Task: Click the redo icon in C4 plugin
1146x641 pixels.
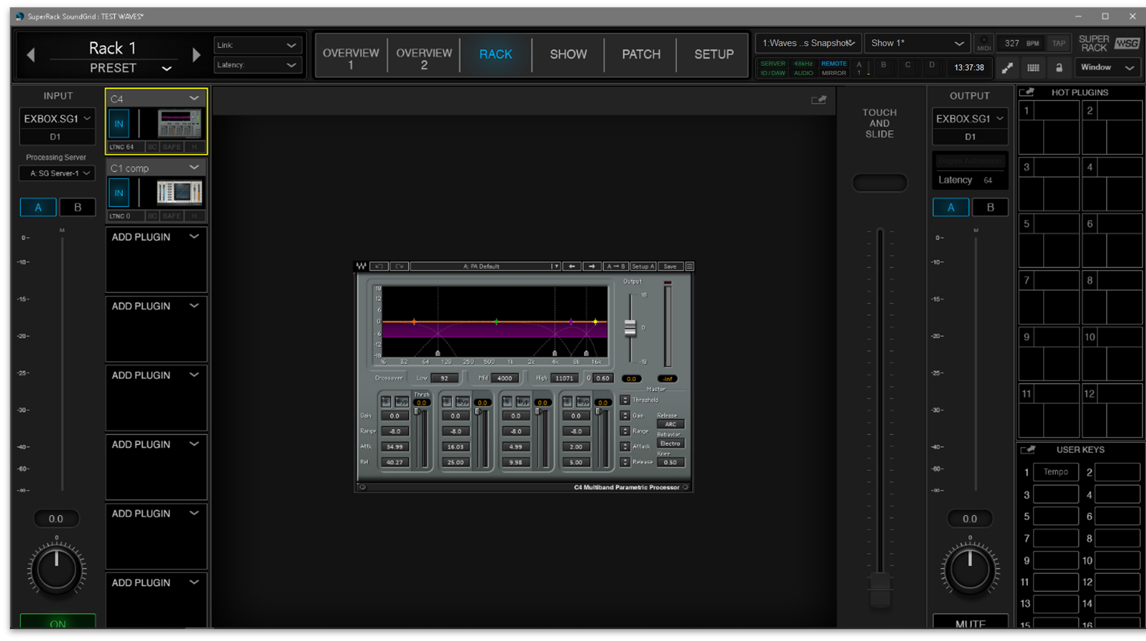Action: coord(399,266)
